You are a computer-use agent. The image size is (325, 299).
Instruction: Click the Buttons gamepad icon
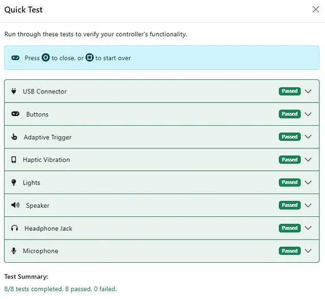[x=15, y=114]
